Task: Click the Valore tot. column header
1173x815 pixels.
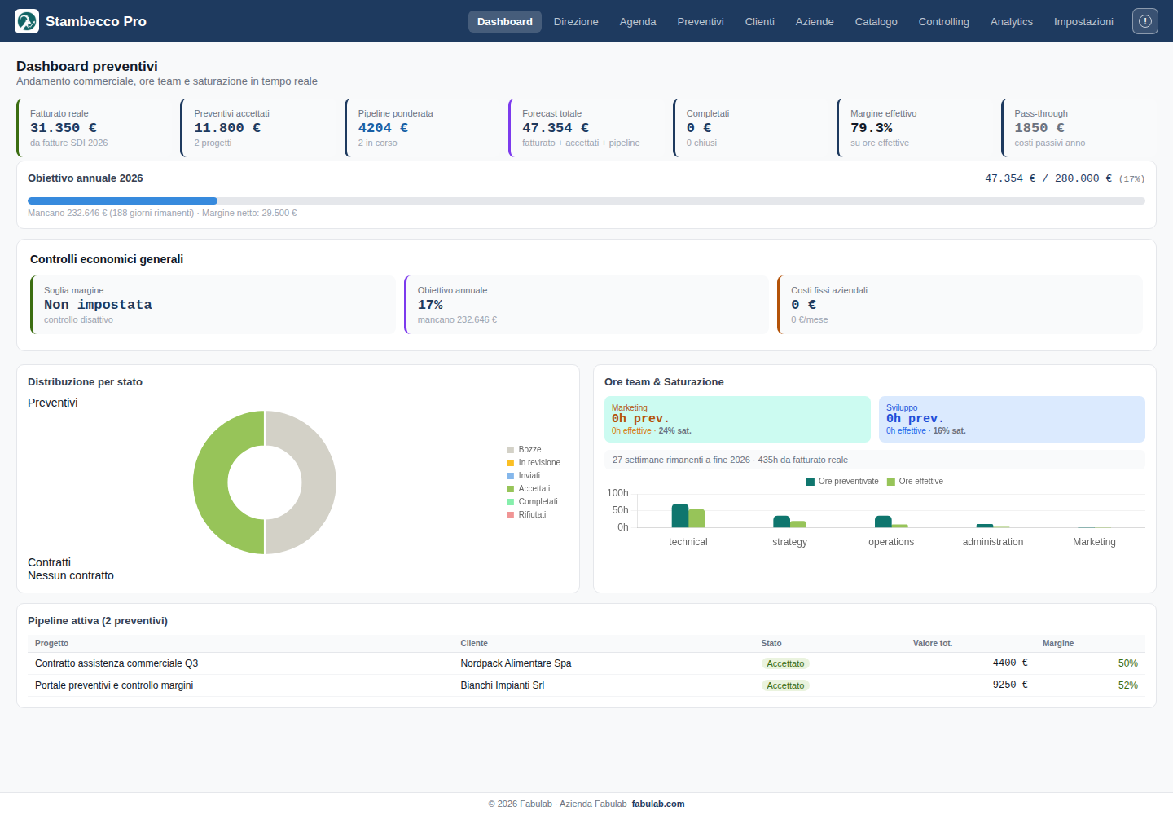Action: click(933, 644)
